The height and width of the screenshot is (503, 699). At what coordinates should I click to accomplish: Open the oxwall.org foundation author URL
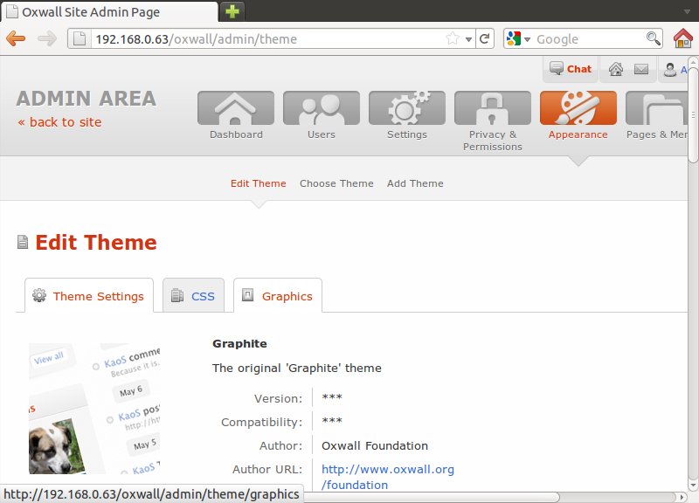point(387,477)
